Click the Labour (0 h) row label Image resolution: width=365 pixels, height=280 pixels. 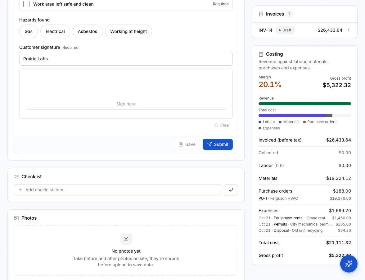(x=271, y=166)
